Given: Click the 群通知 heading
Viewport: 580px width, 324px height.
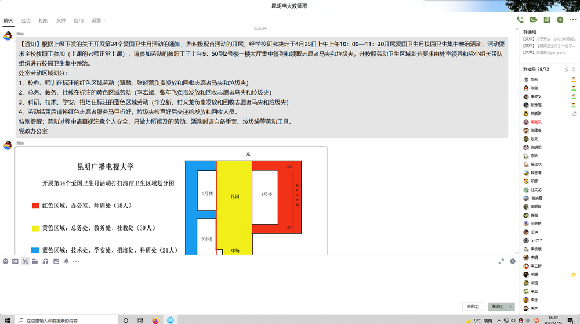Looking at the screenshot, I should pos(530,32).
